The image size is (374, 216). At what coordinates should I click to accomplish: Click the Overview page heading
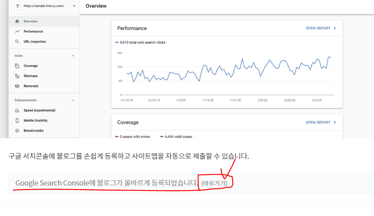(x=96, y=6)
